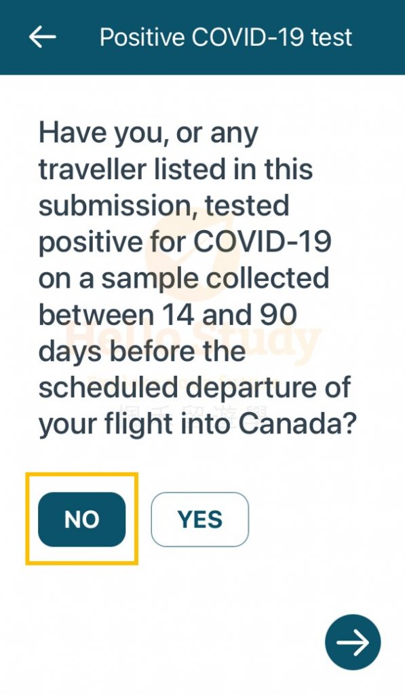
Task: Click the question paragraph text
Action: point(197,279)
